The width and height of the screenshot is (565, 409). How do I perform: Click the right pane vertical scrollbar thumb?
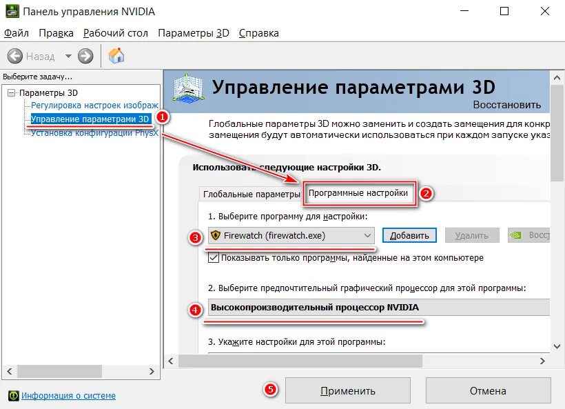click(557, 133)
